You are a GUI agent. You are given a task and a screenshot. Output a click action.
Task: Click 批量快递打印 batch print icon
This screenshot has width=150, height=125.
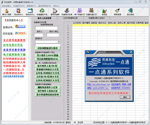(91, 12)
